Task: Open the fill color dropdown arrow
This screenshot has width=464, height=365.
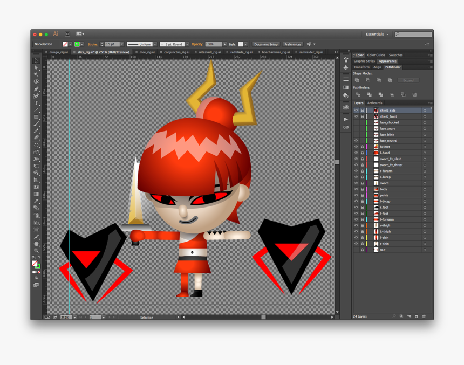Action: [70, 44]
